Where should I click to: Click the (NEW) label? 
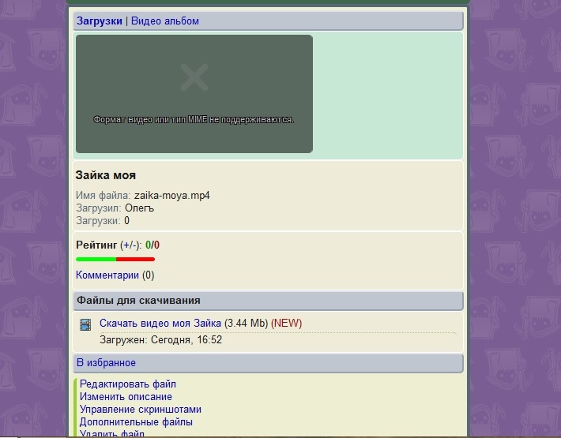(x=287, y=324)
